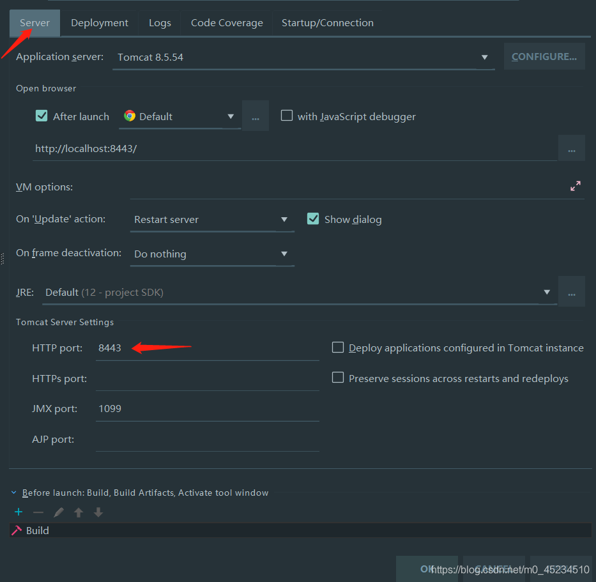Click ellipsis button next to URL field

coord(571,148)
